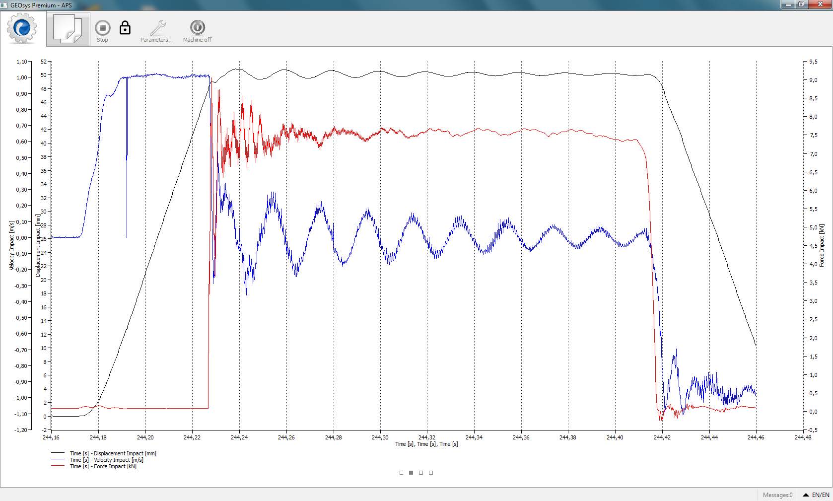
Task: Click the 244,42 time axis tick label
Action: pos(662,437)
